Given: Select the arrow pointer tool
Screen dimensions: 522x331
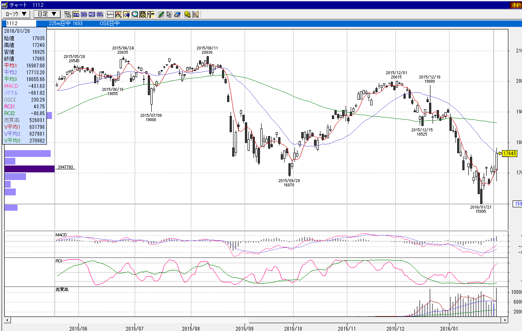Looking at the screenshot, I should pyautogui.click(x=169, y=14).
